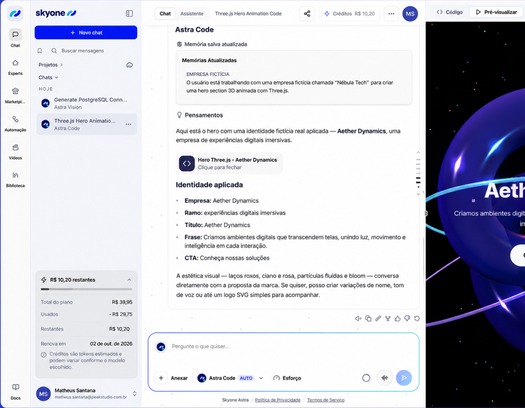Close the Hero Three.js - Aether Dynamics artifact
The height and width of the screenshot is (408, 525).
pos(229,163)
